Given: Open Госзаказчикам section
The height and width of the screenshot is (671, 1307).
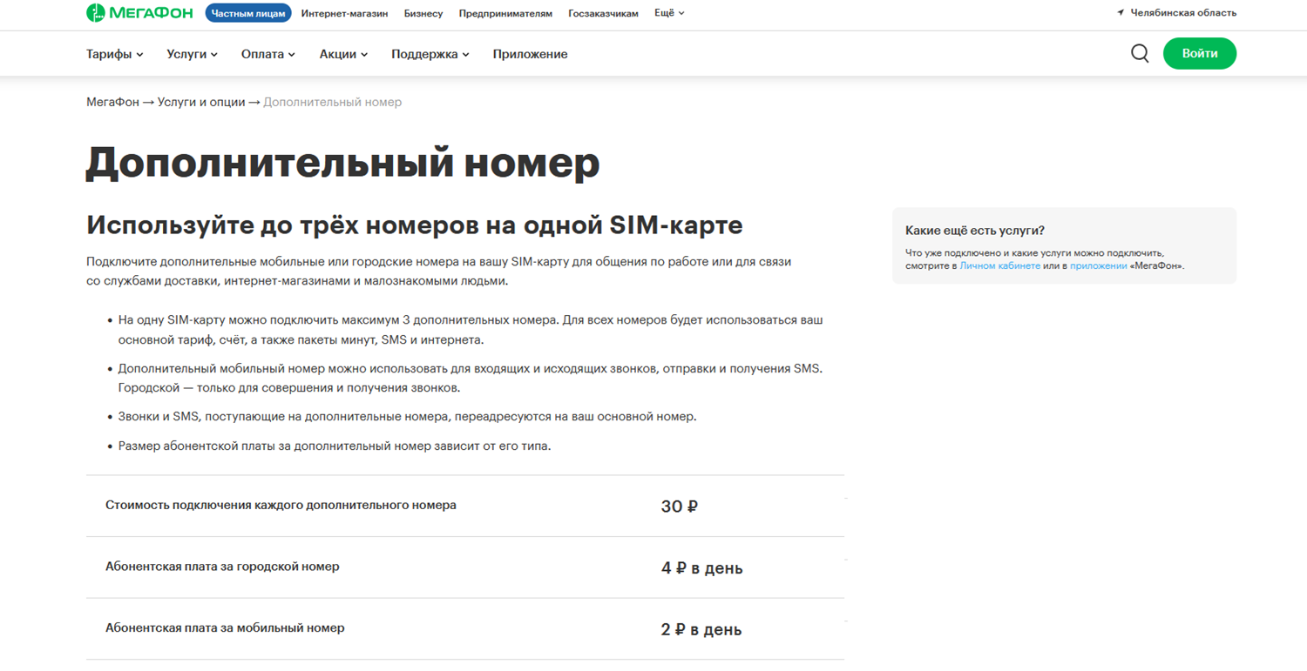Looking at the screenshot, I should point(603,13).
